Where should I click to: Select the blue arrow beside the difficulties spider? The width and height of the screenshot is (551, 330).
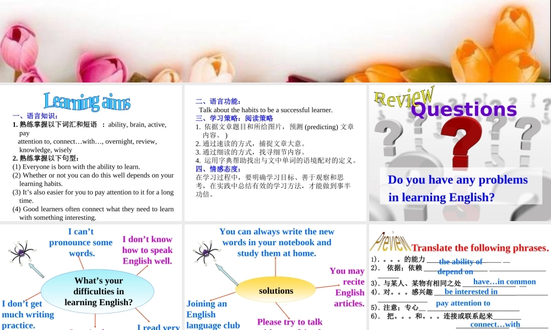pyautogui.click(x=36, y=271)
